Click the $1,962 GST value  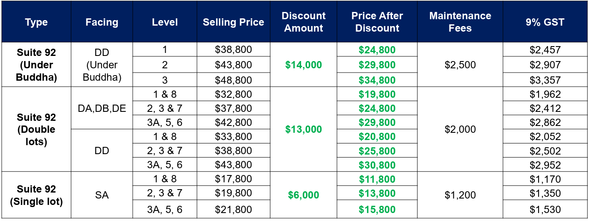[545, 94]
